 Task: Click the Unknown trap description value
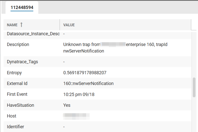pos(115,47)
